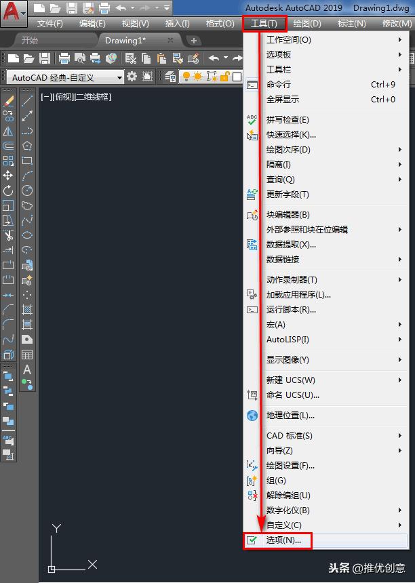
Task: Open the 格式(O) menu
Action: pos(220,24)
